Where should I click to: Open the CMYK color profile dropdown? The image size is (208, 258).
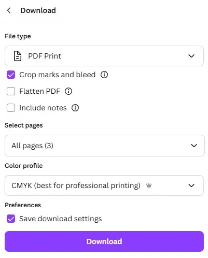[x=104, y=185]
